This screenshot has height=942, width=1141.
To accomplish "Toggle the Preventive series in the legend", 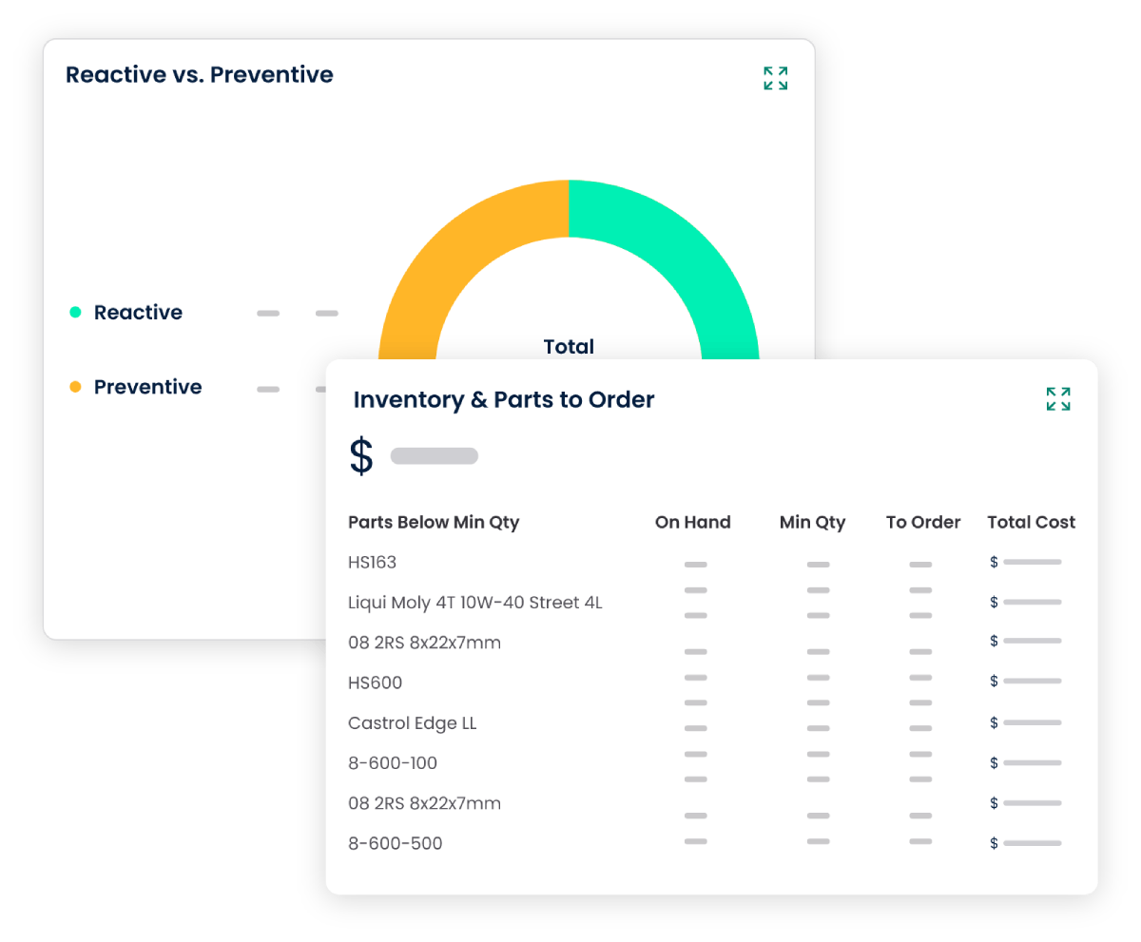I will point(147,387).
